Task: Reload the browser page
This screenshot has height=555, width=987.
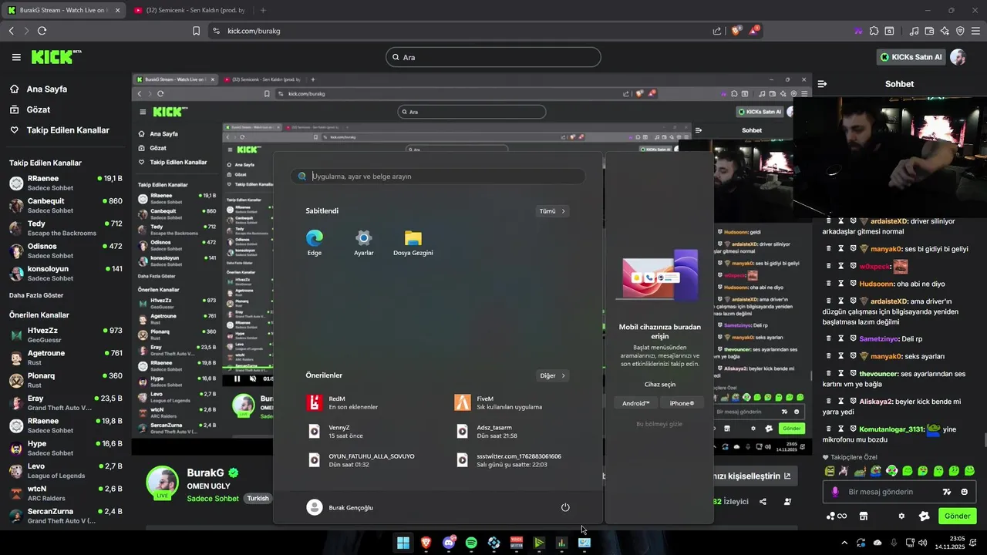Action: point(42,31)
